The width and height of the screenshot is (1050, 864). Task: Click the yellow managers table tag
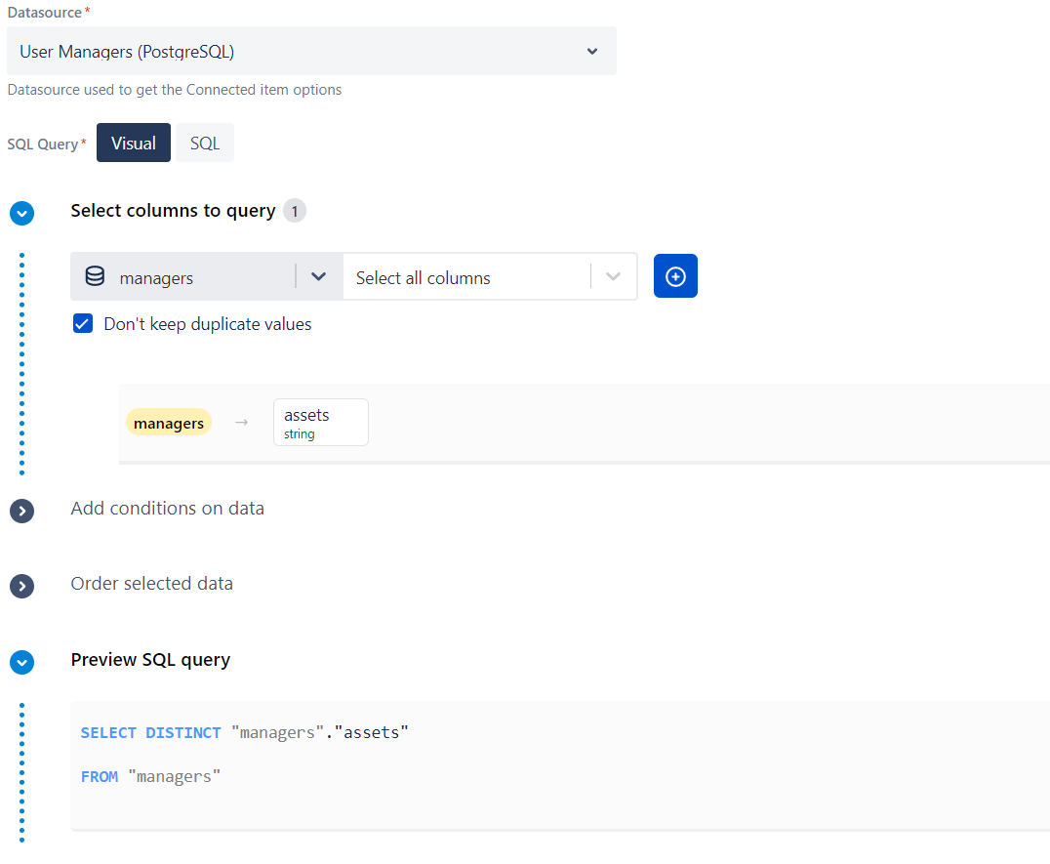pos(169,423)
